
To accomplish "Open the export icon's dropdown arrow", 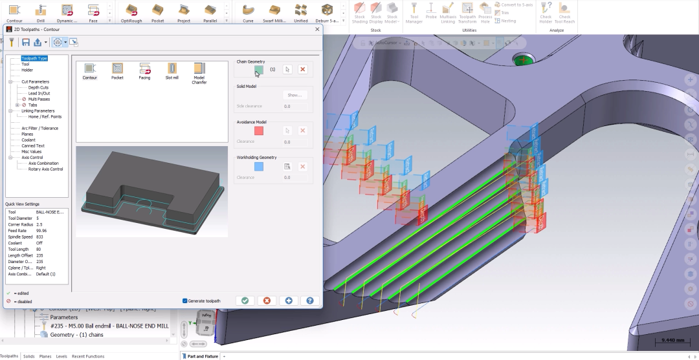I will 45,43.
